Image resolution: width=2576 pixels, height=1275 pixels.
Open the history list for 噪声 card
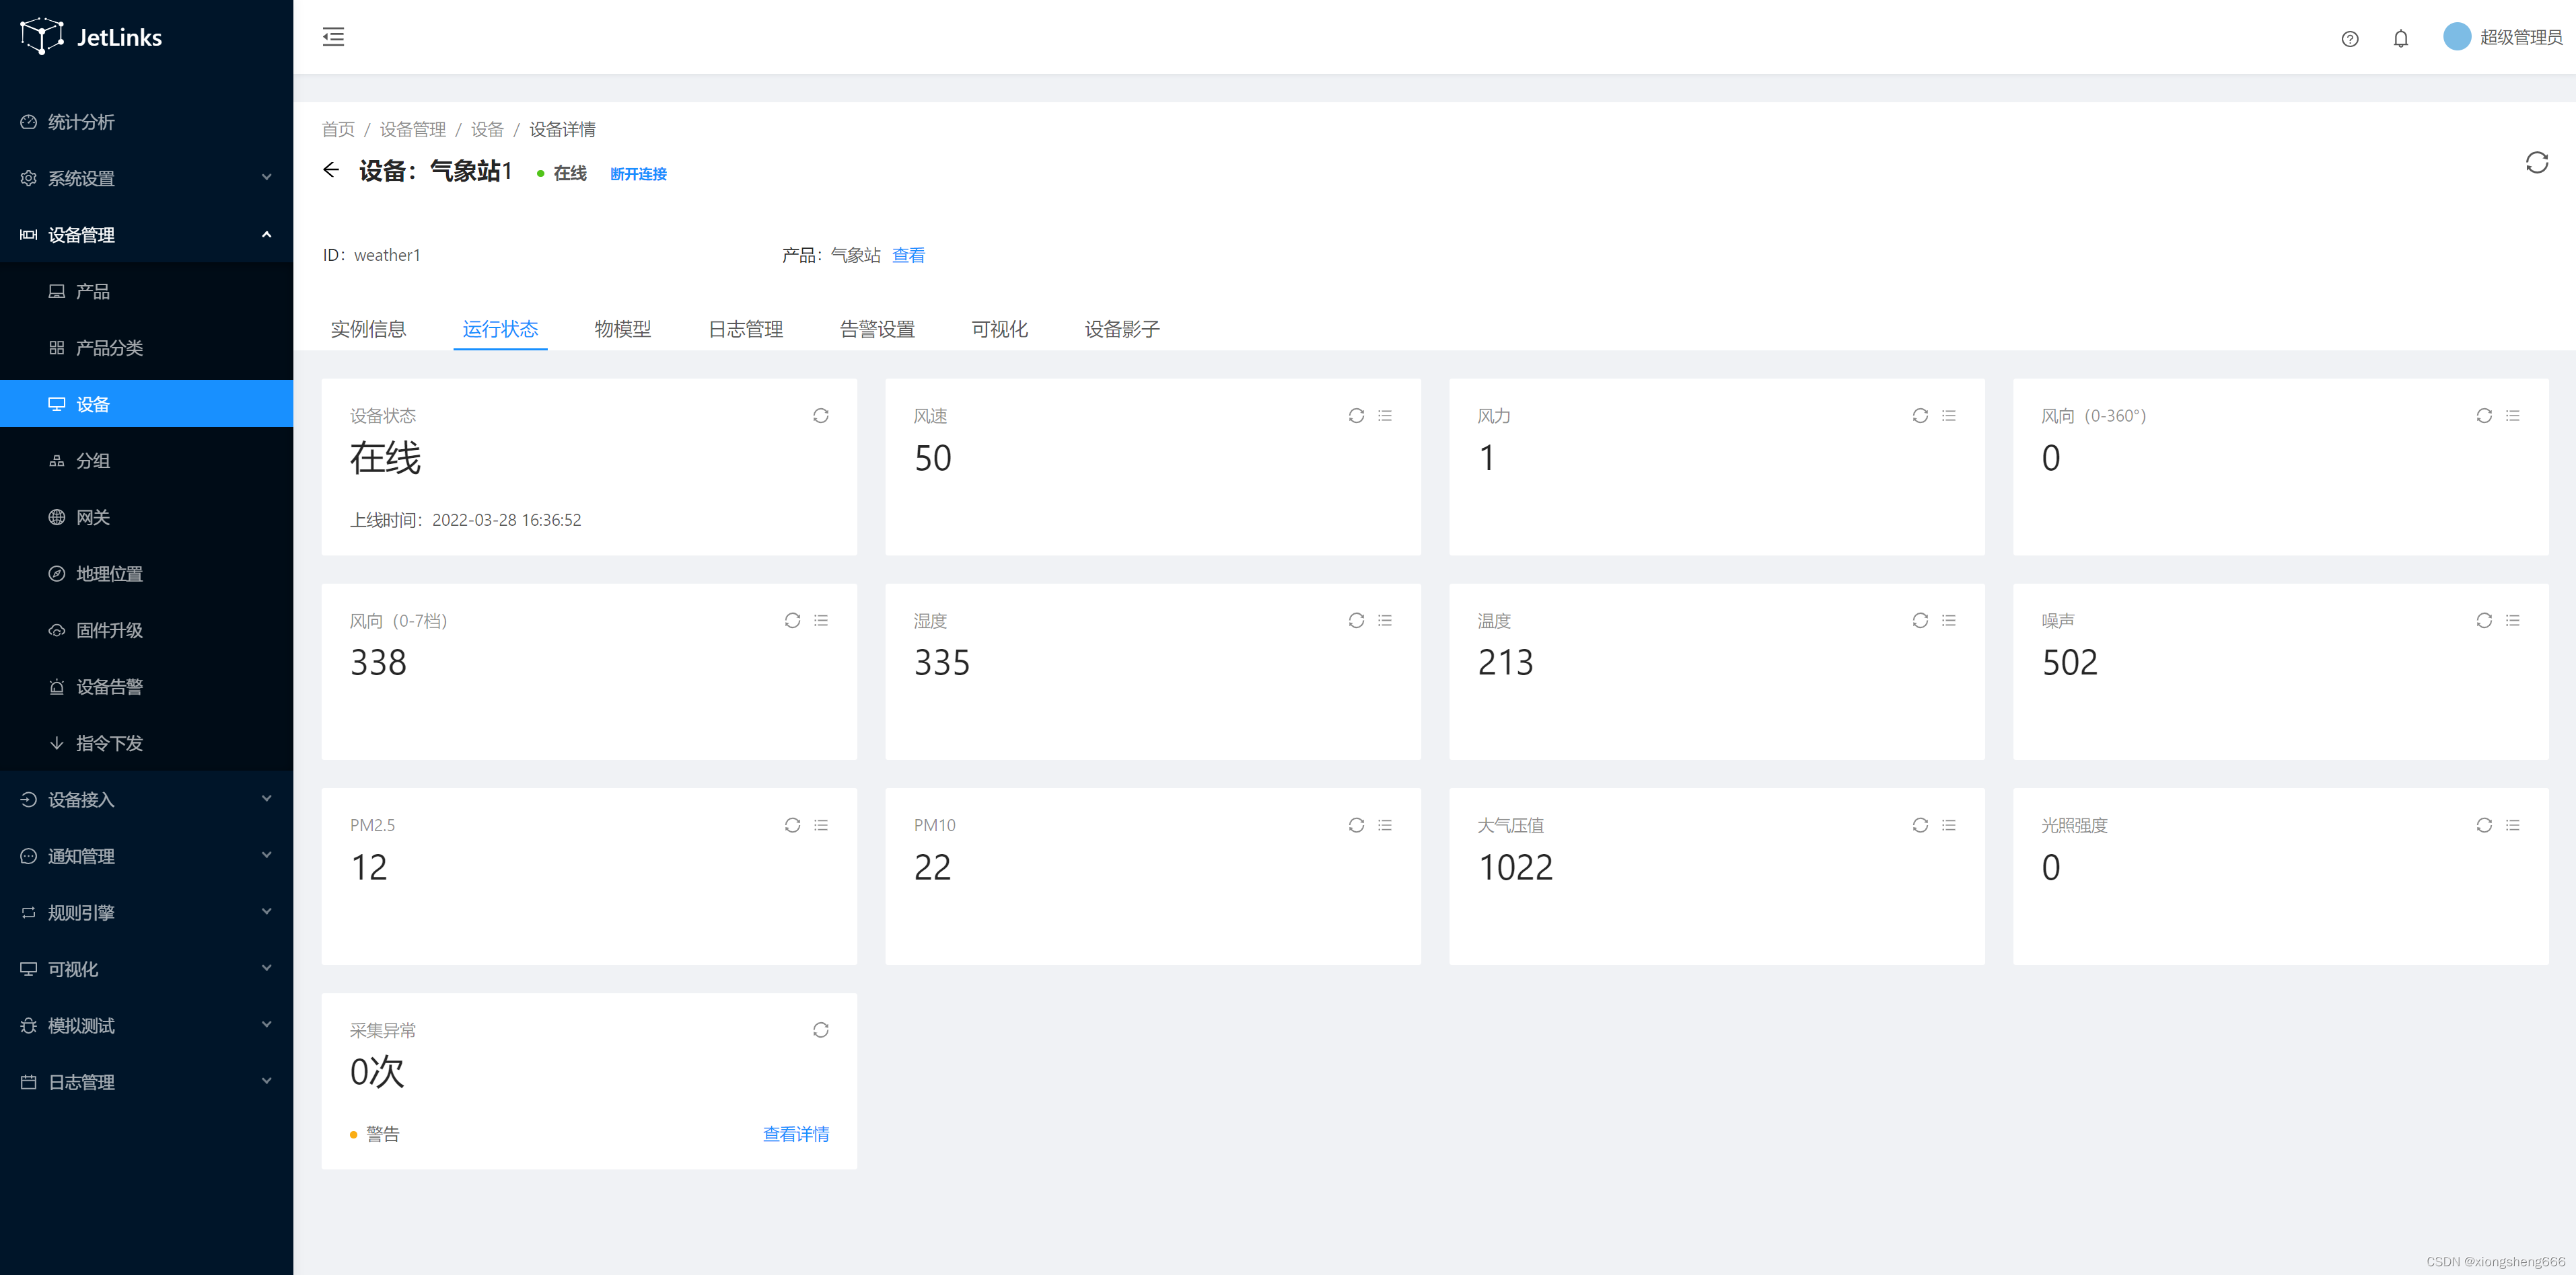pos(2512,621)
